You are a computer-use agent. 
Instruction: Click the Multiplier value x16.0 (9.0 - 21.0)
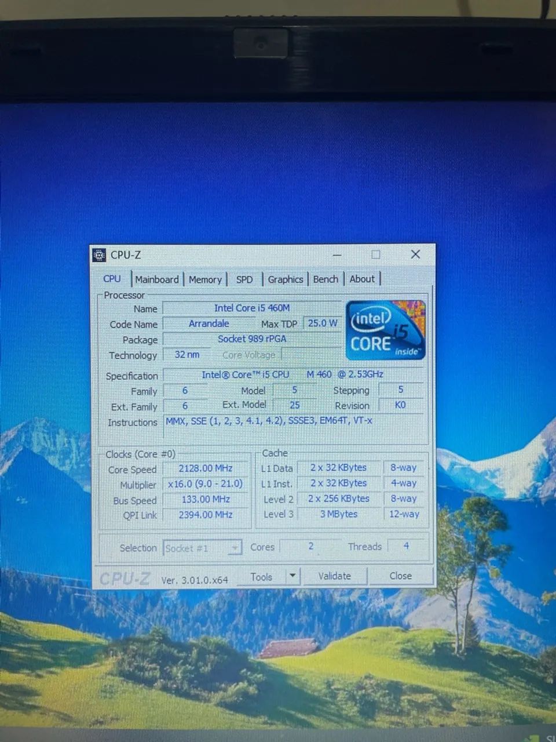click(x=206, y=483)
